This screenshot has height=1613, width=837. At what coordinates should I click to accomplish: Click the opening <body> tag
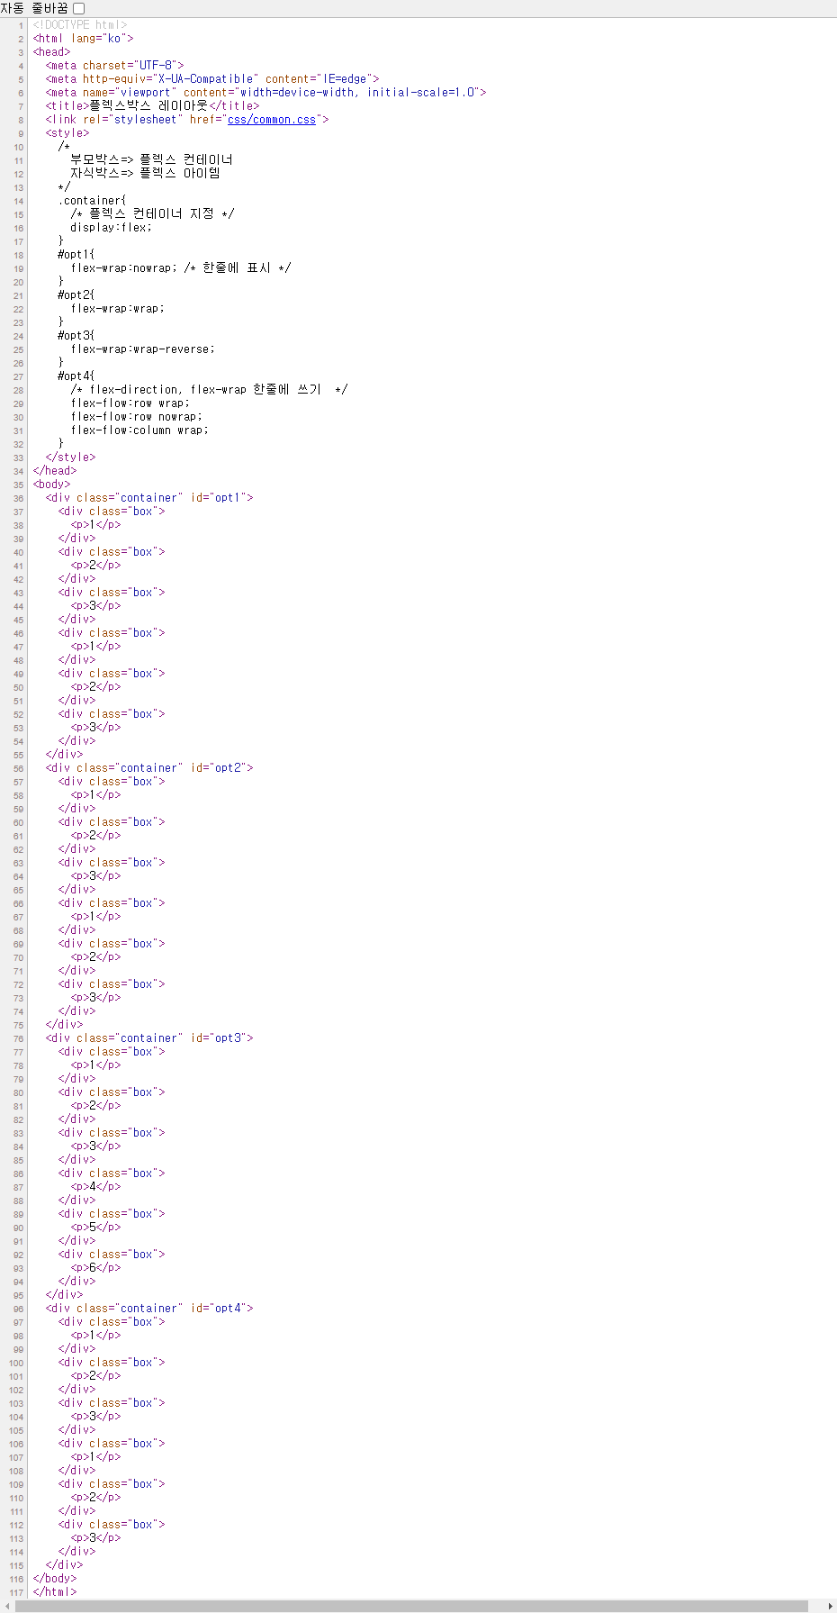pos(51,485)
